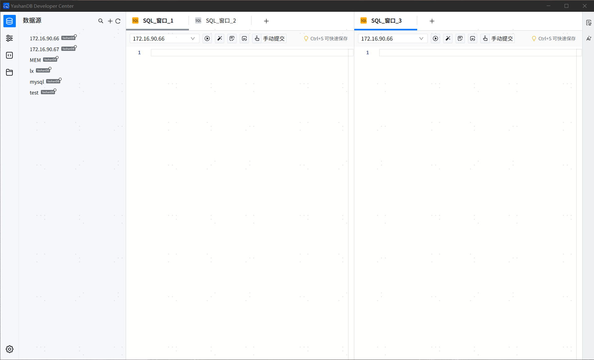Open settings gear at bottom of sidebar
Screen dimensions: 594x360
[x=9, y=349]
